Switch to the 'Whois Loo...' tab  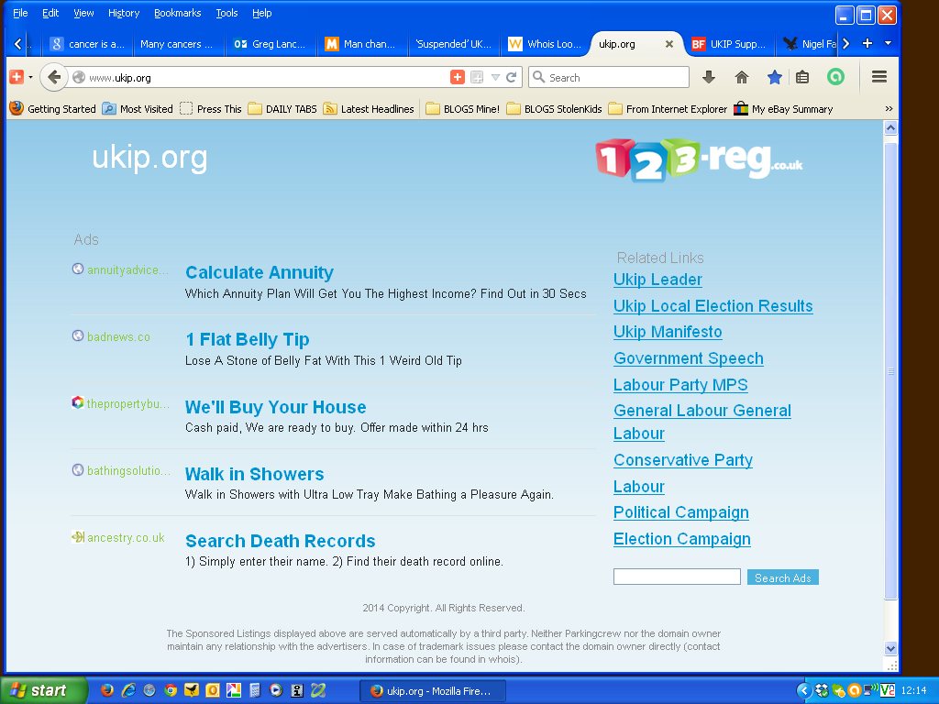546,44
